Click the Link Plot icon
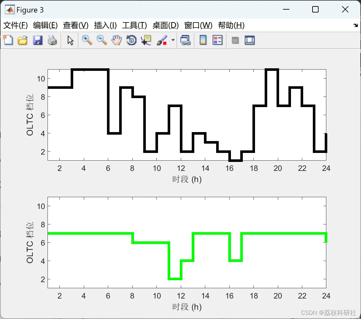 point(186,40)
